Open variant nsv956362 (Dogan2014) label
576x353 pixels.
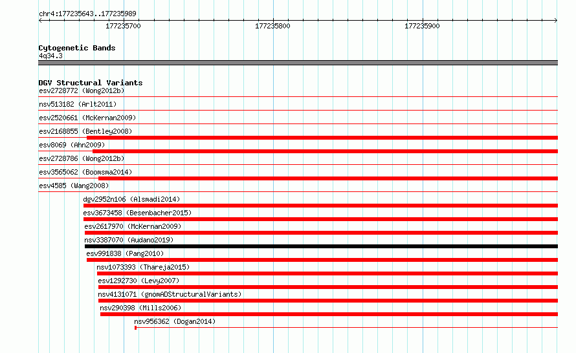coord(175,321)
